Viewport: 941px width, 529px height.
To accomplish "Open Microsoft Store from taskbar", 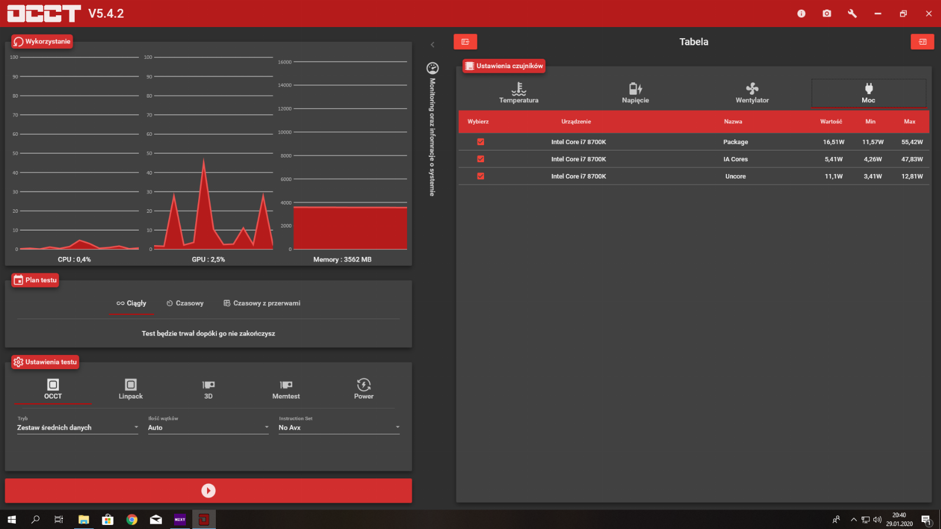I will [x=108, y=520].
